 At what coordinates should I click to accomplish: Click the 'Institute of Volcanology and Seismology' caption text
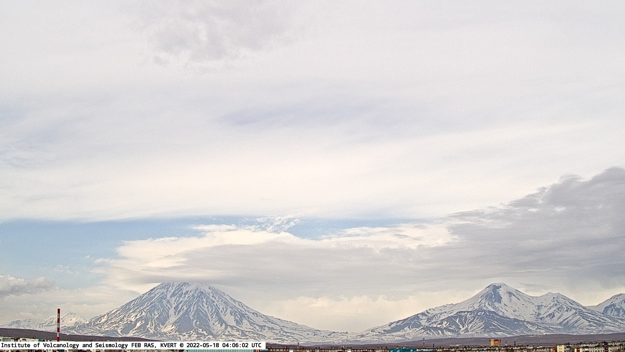[x=65, y=345]
